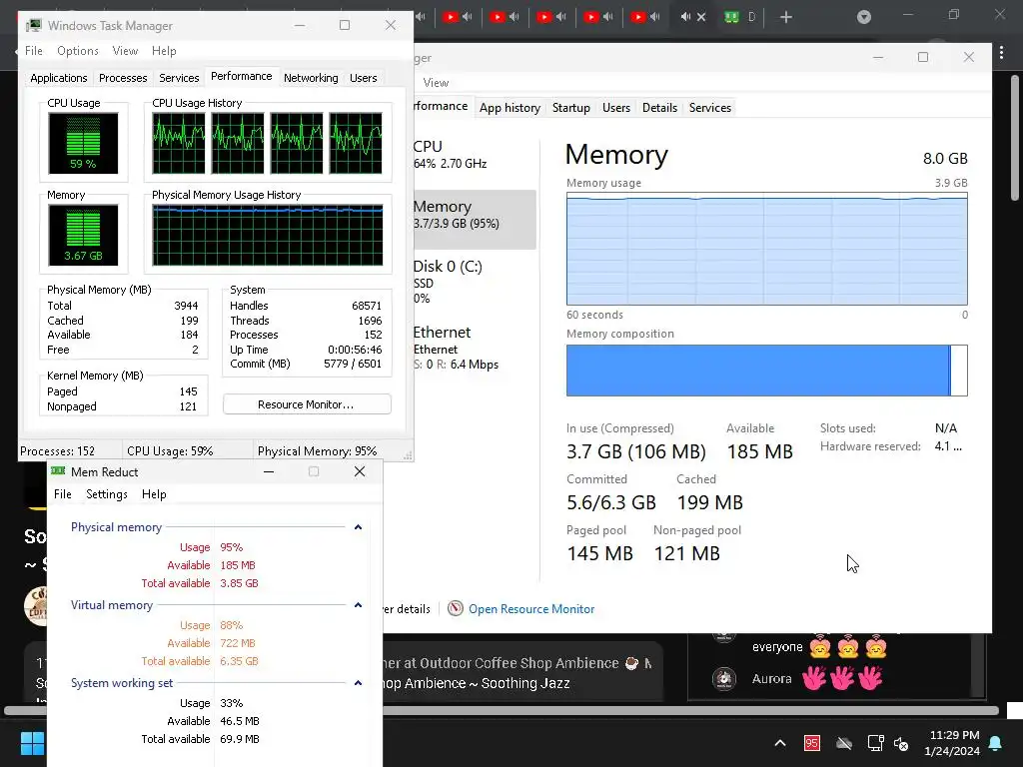Click the Windows Task Manager title bar icon
Image resolution: width=1023 pixels, height=767 pixels.
pos(33,25)
